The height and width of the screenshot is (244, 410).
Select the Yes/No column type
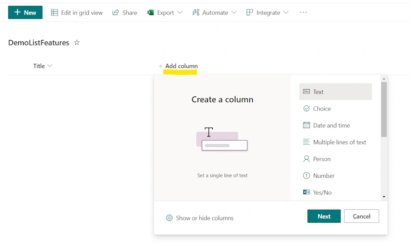pyautogui.click(x=336, y=192)
